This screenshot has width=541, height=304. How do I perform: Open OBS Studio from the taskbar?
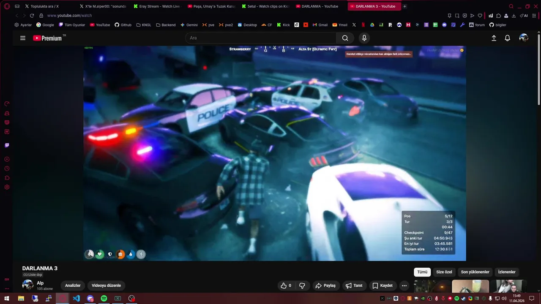[x=132, y=299]
